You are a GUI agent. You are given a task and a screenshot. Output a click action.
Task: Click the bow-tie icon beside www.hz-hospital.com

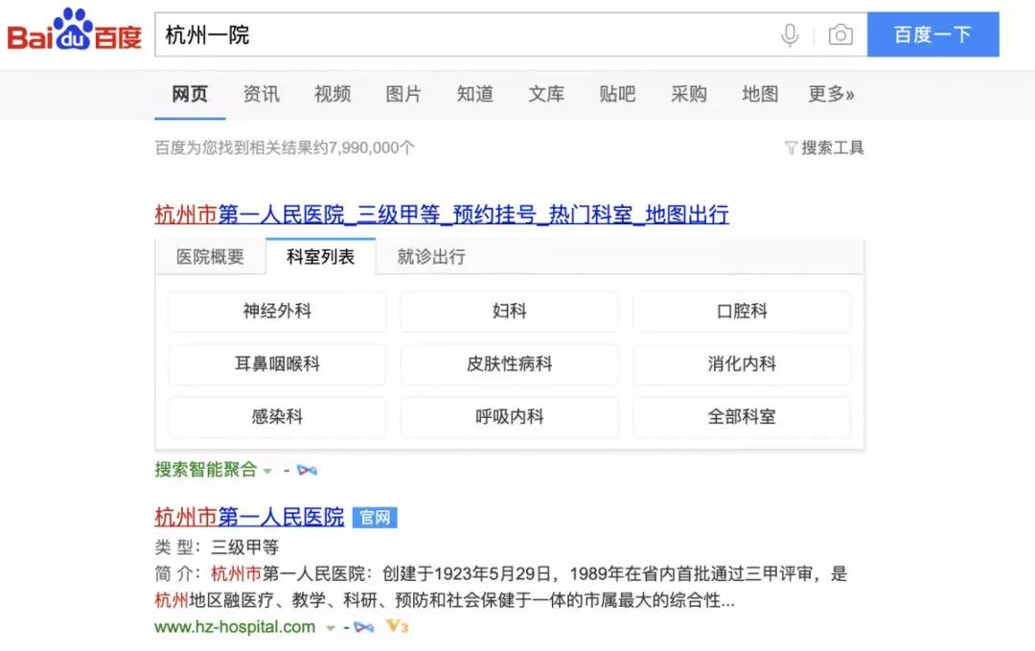(x=364, y=627)
